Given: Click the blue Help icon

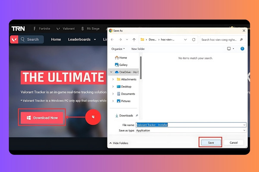Looking at the screenshot, I should (242, 49).
